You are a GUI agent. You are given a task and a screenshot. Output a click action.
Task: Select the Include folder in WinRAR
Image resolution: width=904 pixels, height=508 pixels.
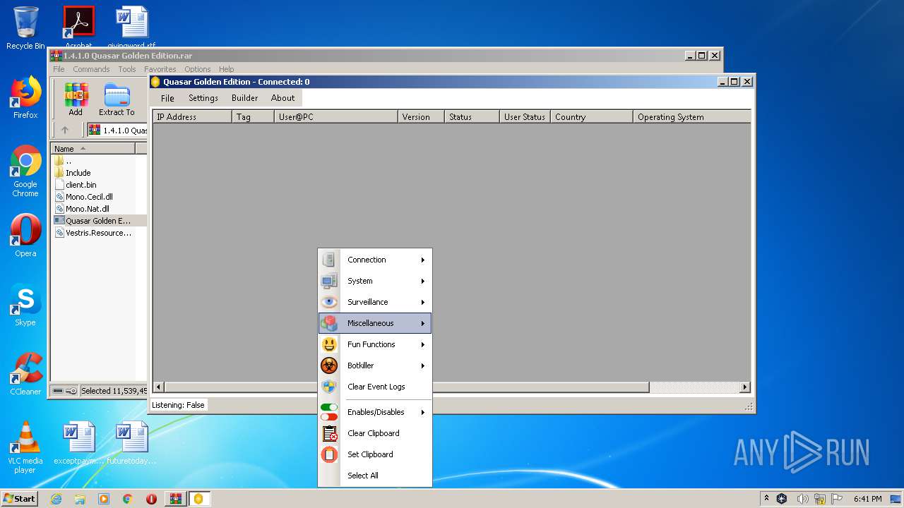coord(78,173)
